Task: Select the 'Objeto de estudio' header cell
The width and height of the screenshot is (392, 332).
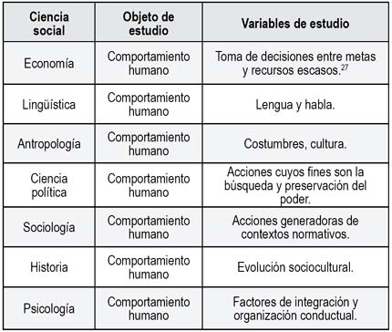Action: [149, 23]
